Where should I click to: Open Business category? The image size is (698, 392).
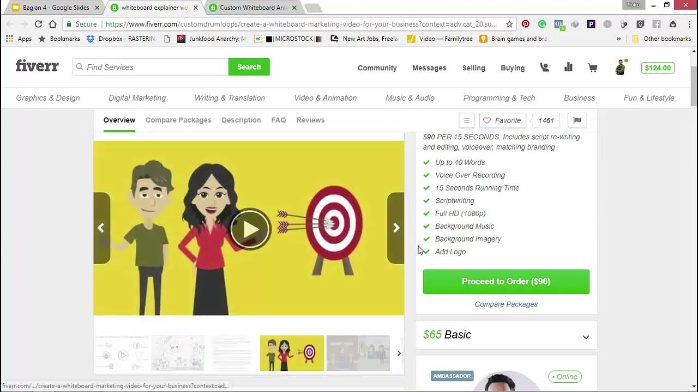(579, 98)
